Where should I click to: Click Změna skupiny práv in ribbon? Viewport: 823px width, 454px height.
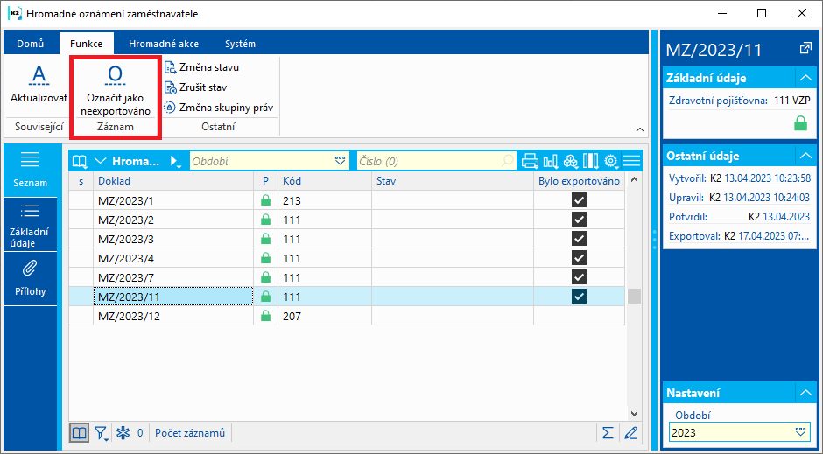pos(219,108)
